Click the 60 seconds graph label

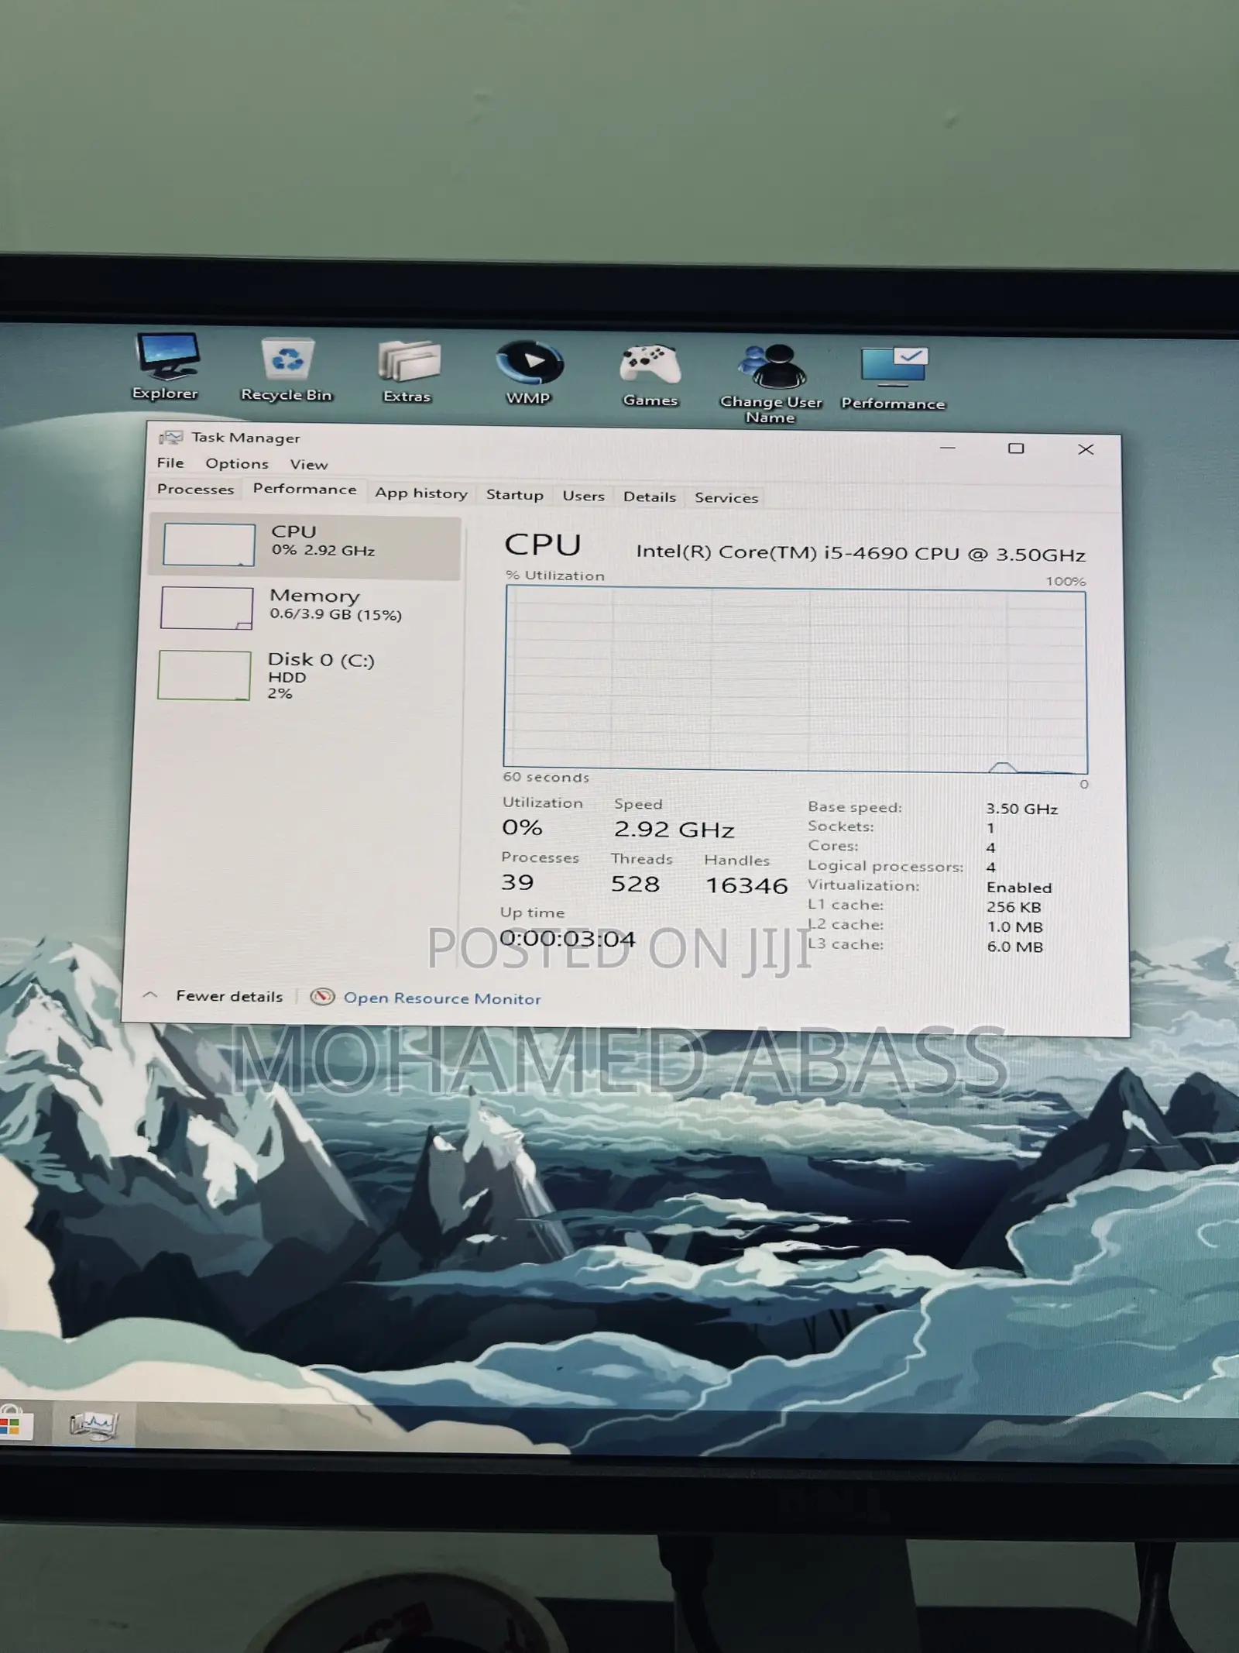[546, 777]
